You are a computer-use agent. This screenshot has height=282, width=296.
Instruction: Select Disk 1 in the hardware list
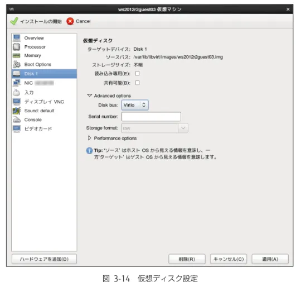[44, 74]
